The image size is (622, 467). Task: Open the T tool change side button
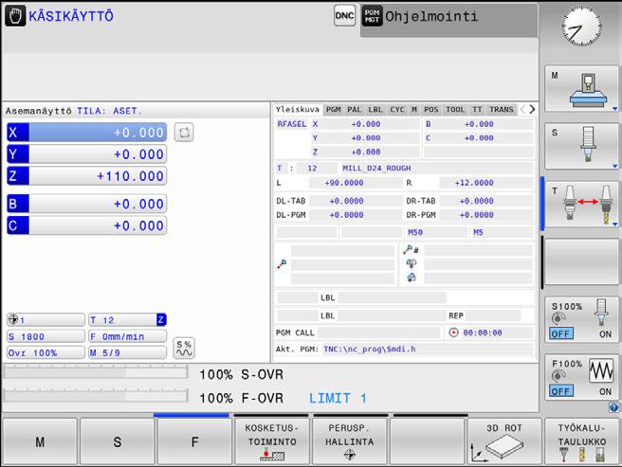click(581, 205)
